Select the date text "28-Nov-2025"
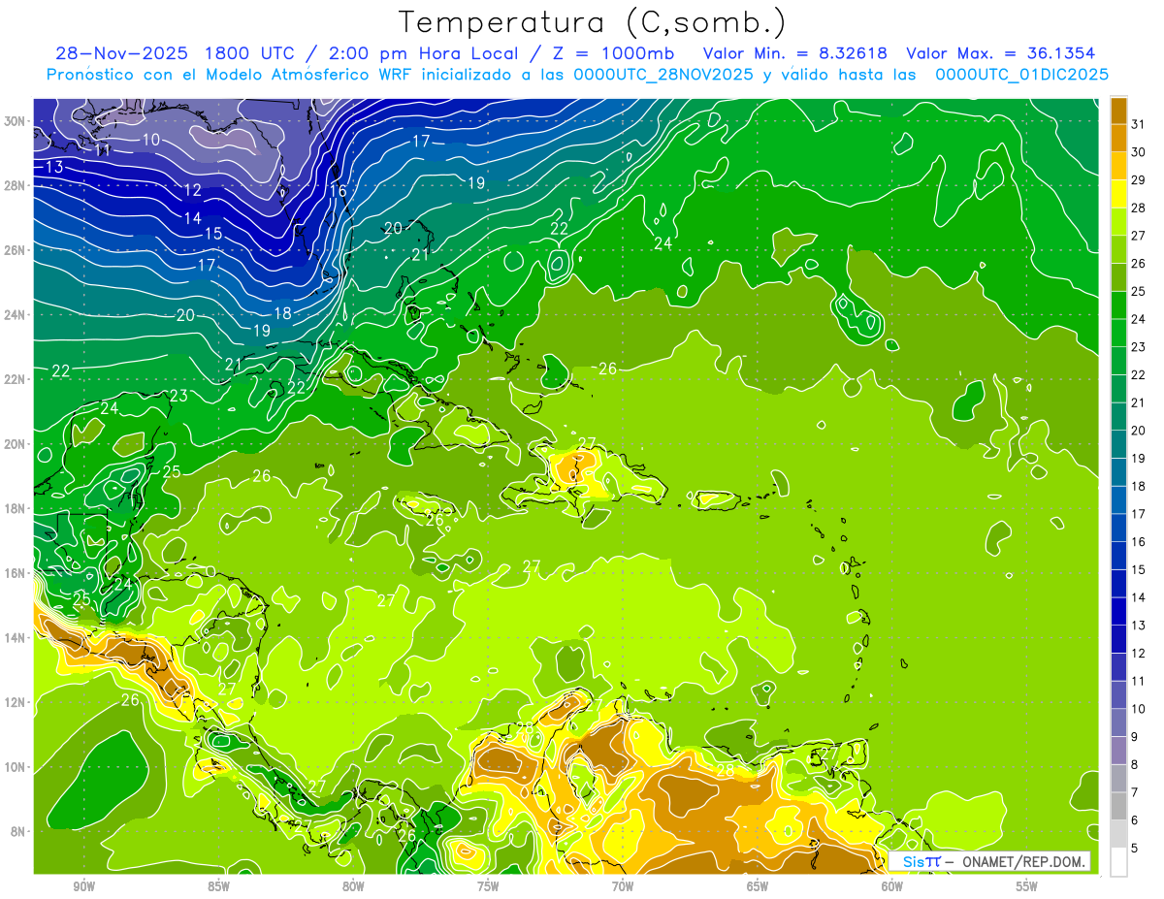The height and width of the screenshot is (899, 1164). point(119,53)
